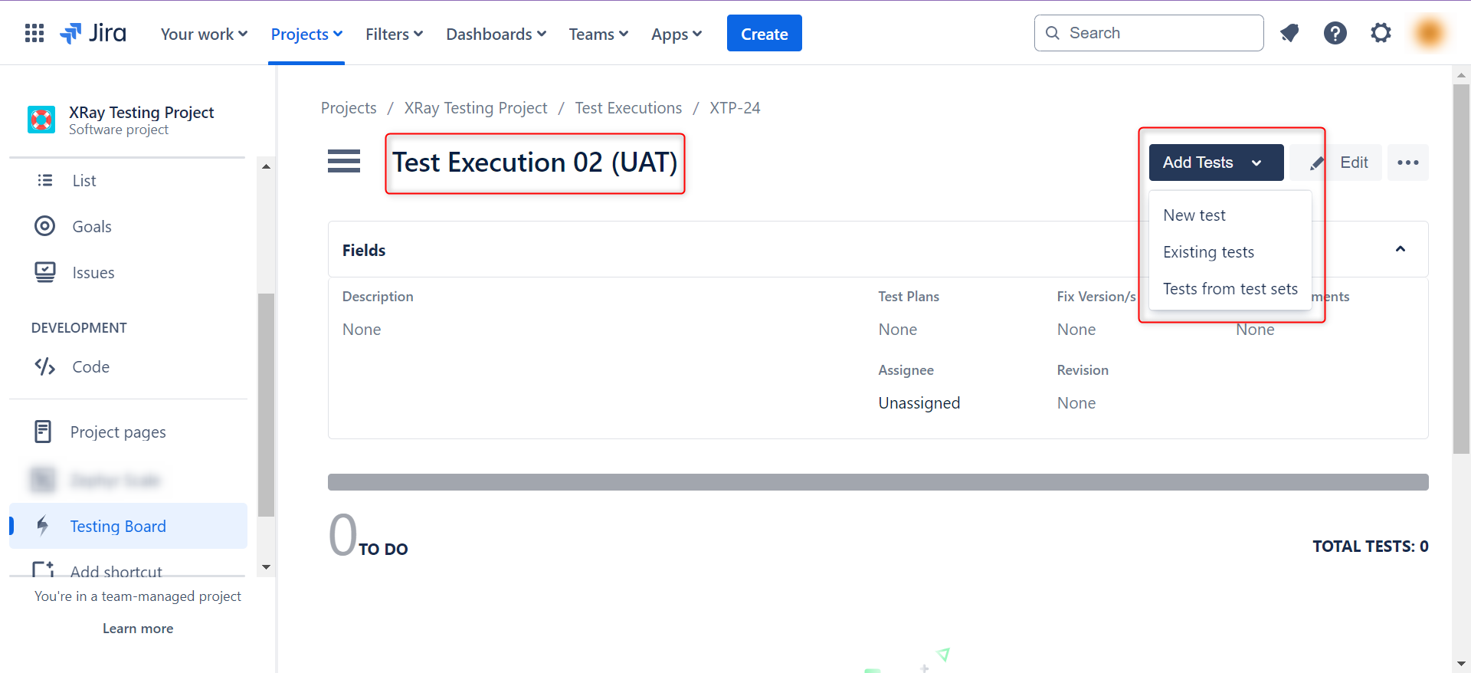Open the notifications icon

(1289, 33)
